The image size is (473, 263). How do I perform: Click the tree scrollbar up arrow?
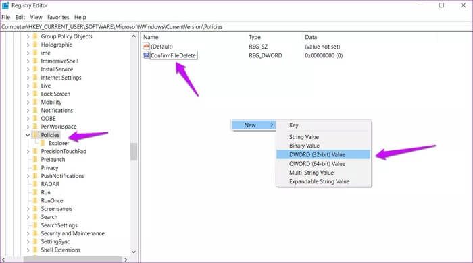click(x=134, y=36)
